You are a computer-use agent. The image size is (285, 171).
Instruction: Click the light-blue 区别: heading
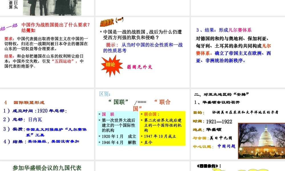coord(105,94)
